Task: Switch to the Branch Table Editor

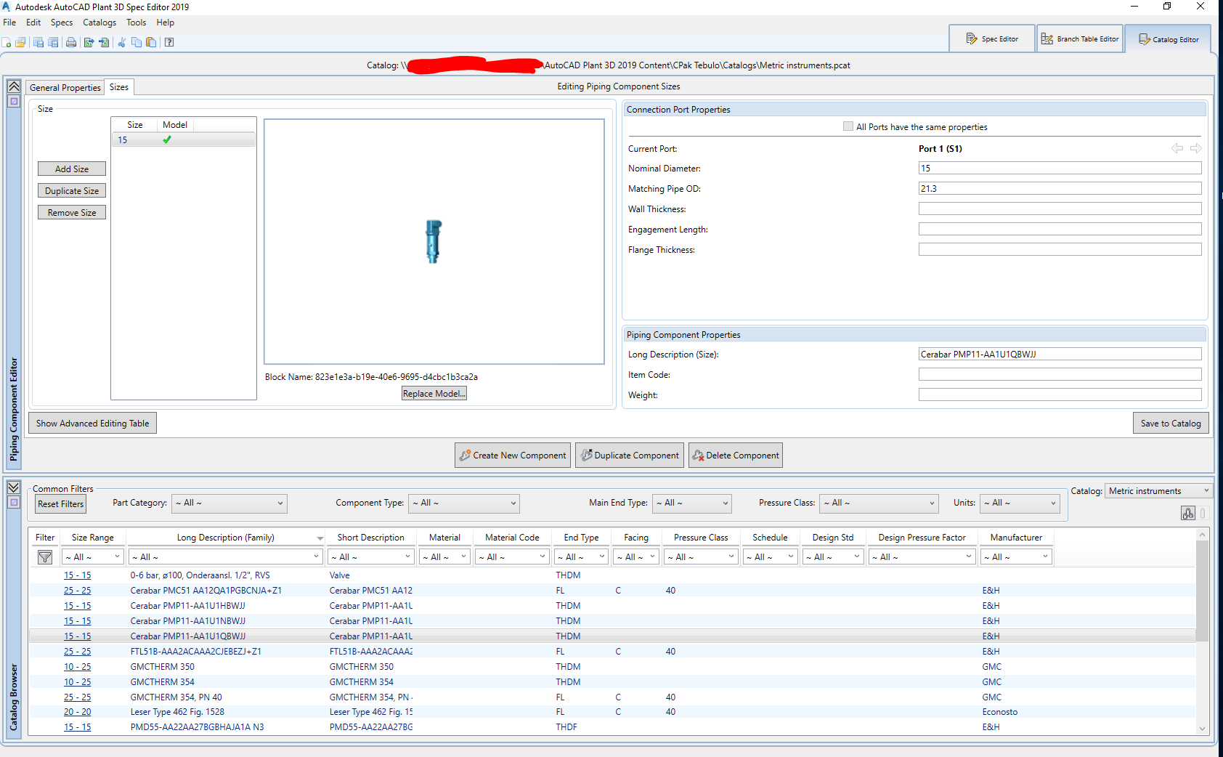Action: coord(1080,38)
